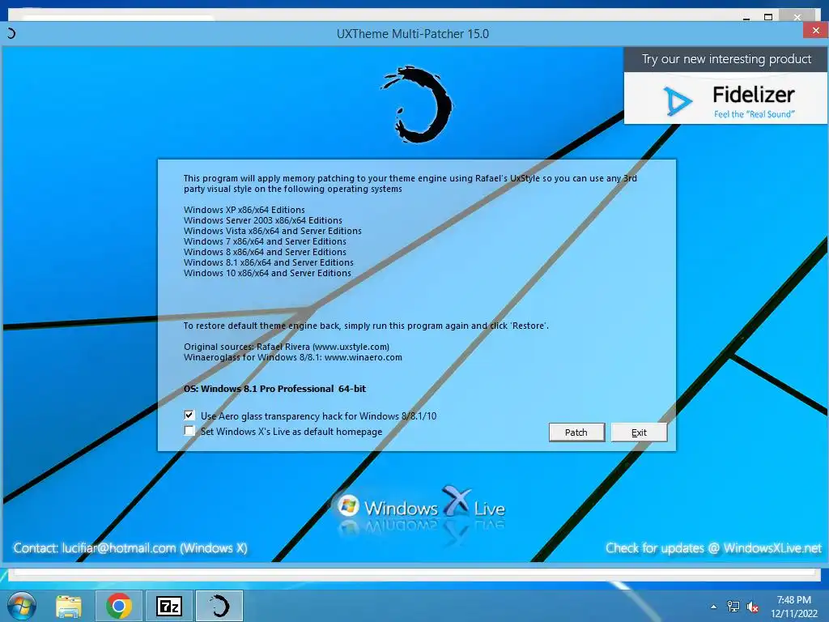Click the 'OS: Windows 8.1 Pro Professional 64-bit' text

[275, 389]
